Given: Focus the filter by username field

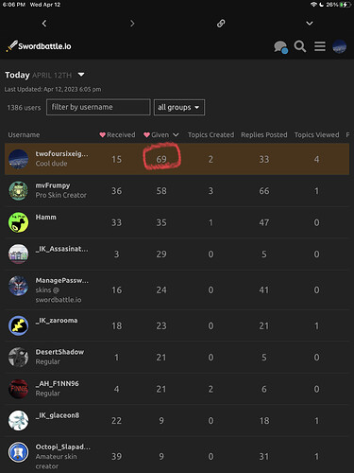Looking at the screenshot, I should click(x=98, y=107).
